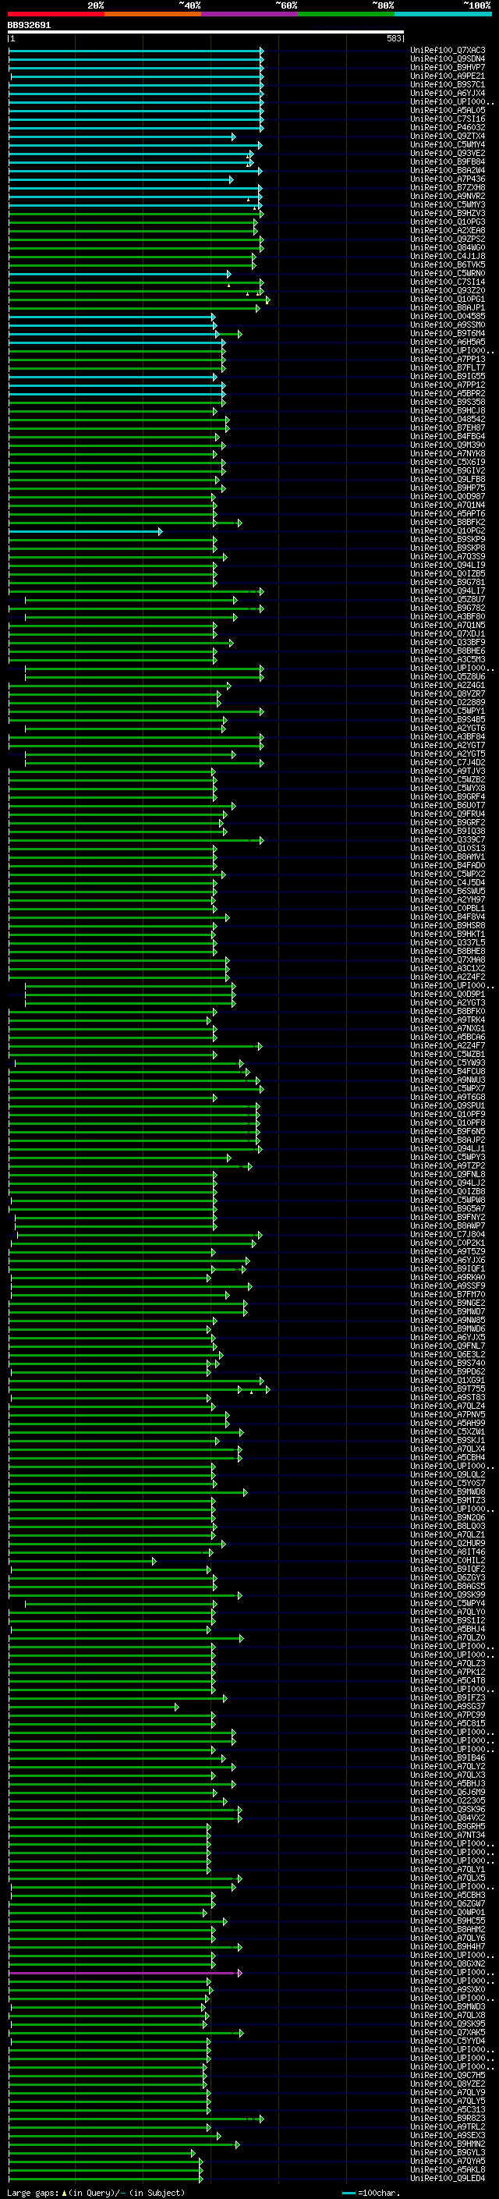
Task: Select hit label UniRef100_Q9LED4
Action: 448,2179
